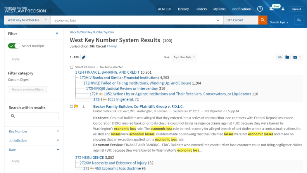Open the email delivery options dropdown arrow
Viewport: 307px width, 173px height.
click(x=300, y=57)
